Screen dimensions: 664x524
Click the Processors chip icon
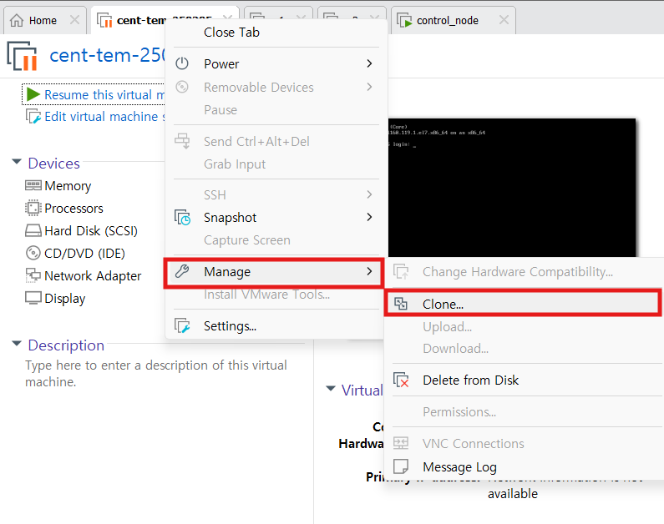pos(33,208)
